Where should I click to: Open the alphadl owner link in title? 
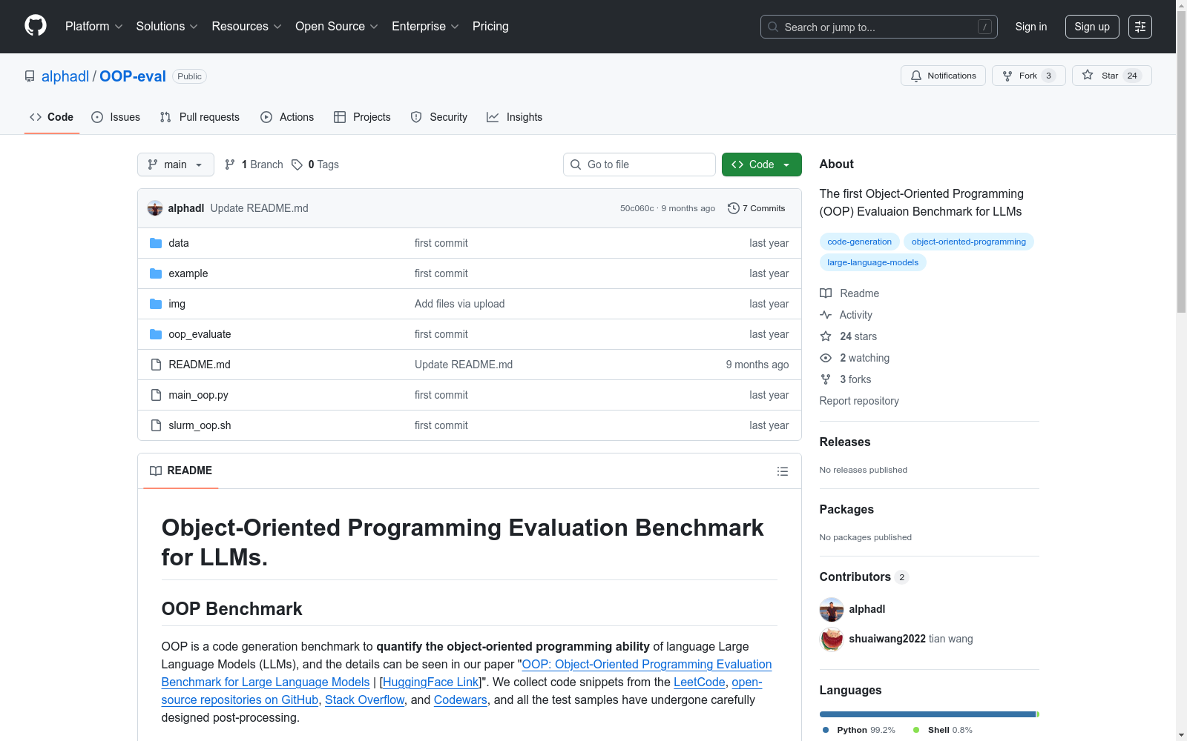point(65,76)
